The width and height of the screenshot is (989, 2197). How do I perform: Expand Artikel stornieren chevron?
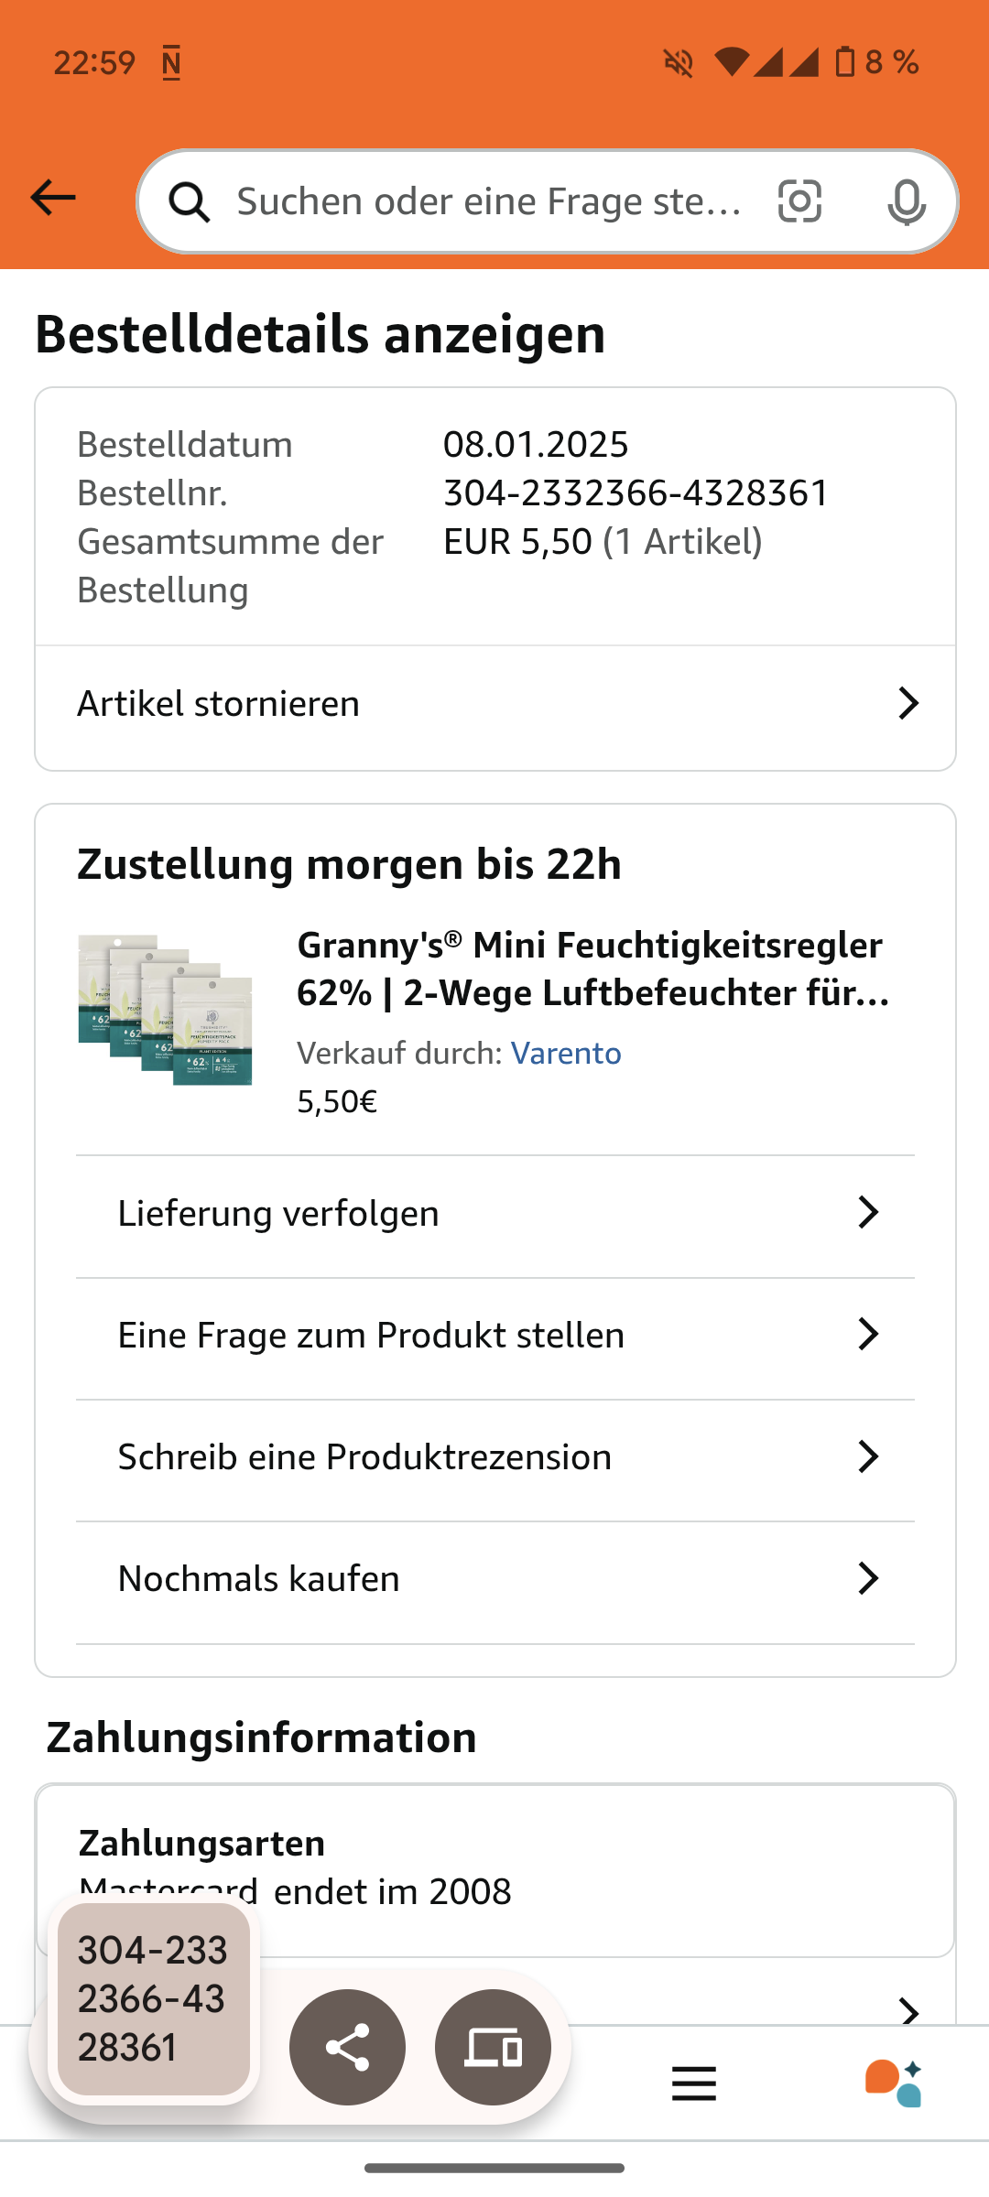pyautogui.click(x=907, y=703)
